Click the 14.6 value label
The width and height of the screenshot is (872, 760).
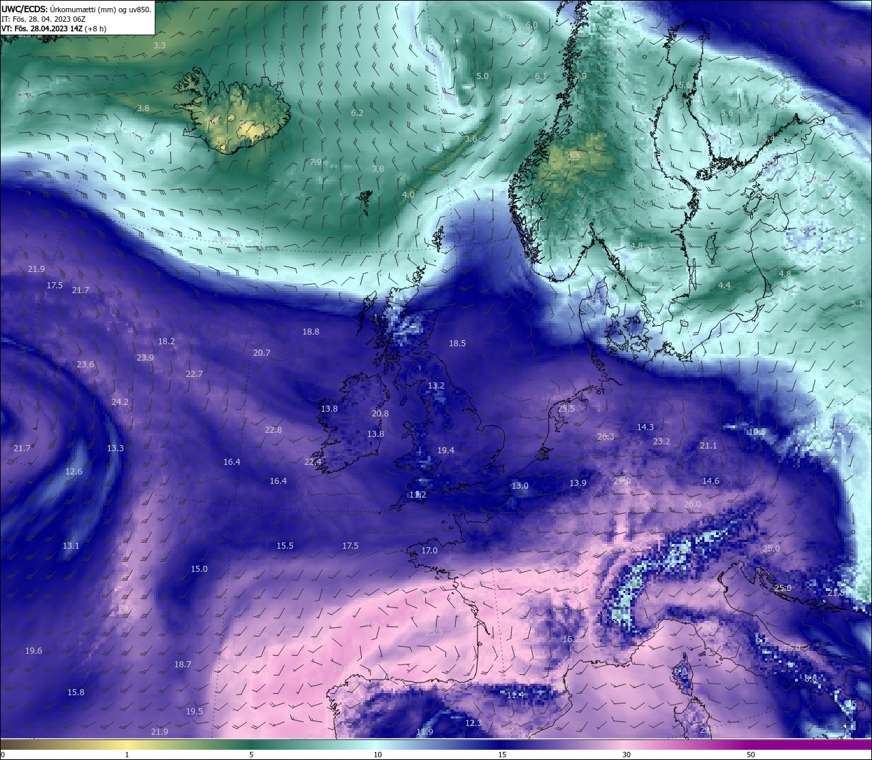pos(711,481)
